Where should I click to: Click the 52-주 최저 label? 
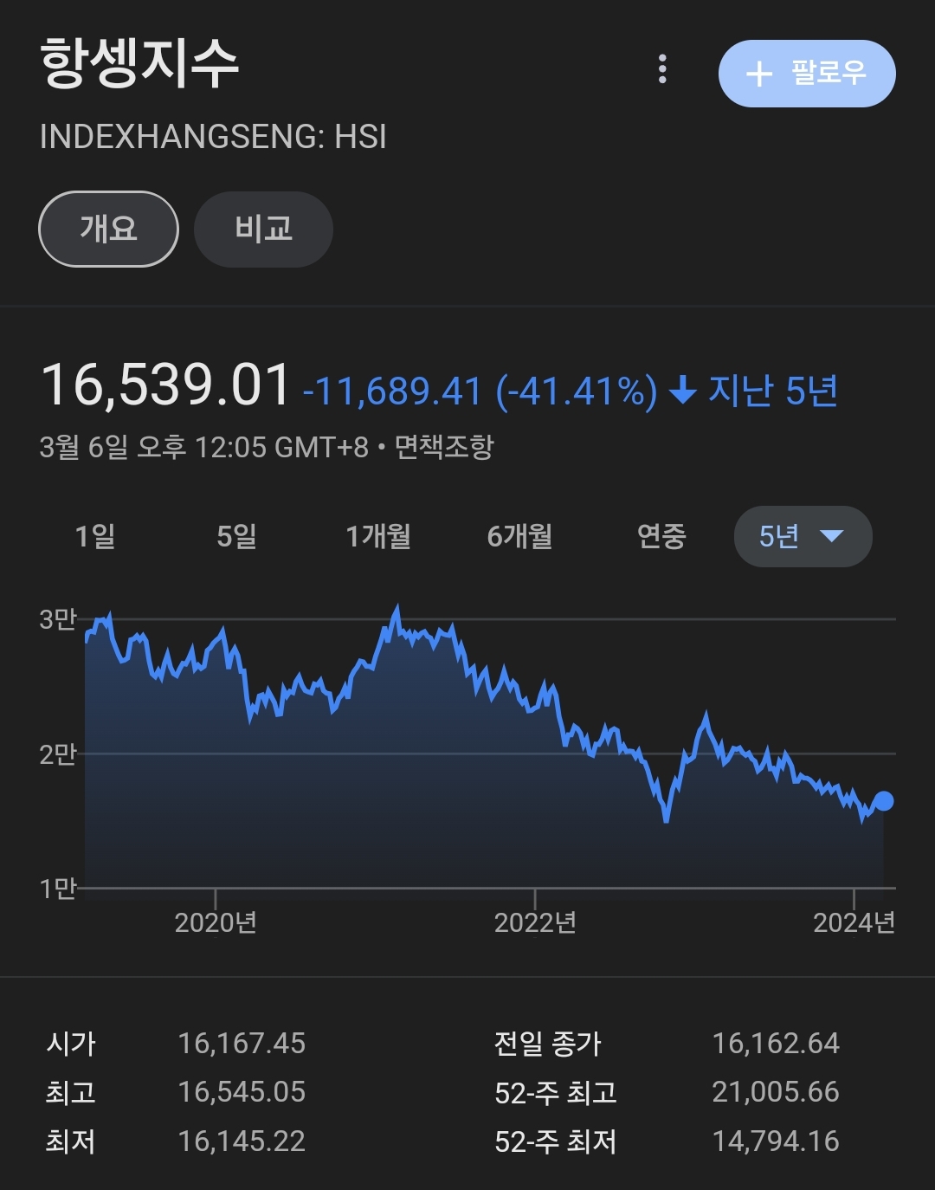coord(556,1141)
